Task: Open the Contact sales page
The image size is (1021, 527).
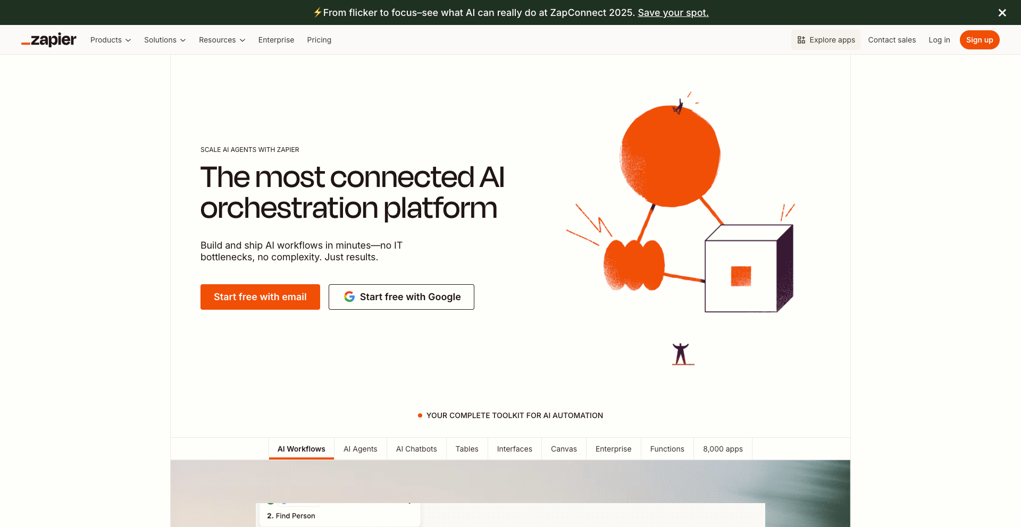Action: [892, 40]
